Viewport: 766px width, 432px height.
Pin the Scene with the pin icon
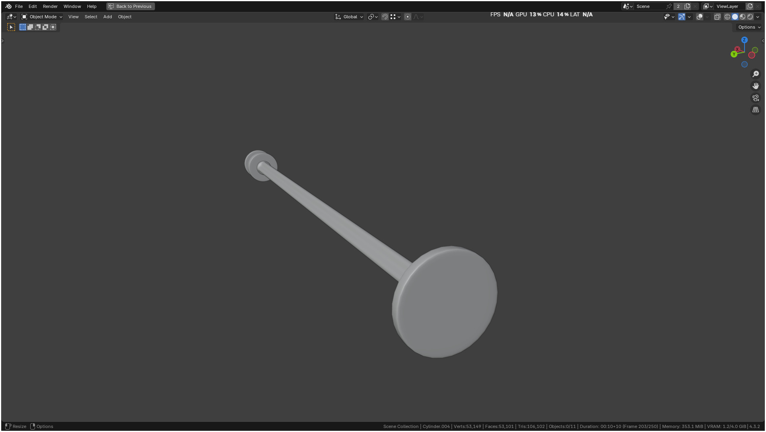669,6
